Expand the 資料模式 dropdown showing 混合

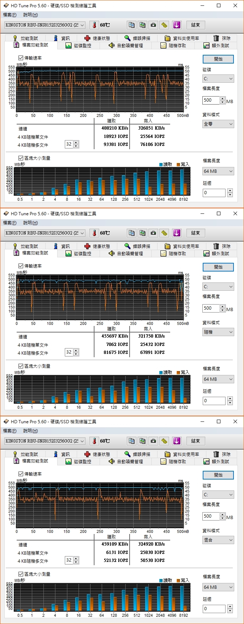[218, 540]
